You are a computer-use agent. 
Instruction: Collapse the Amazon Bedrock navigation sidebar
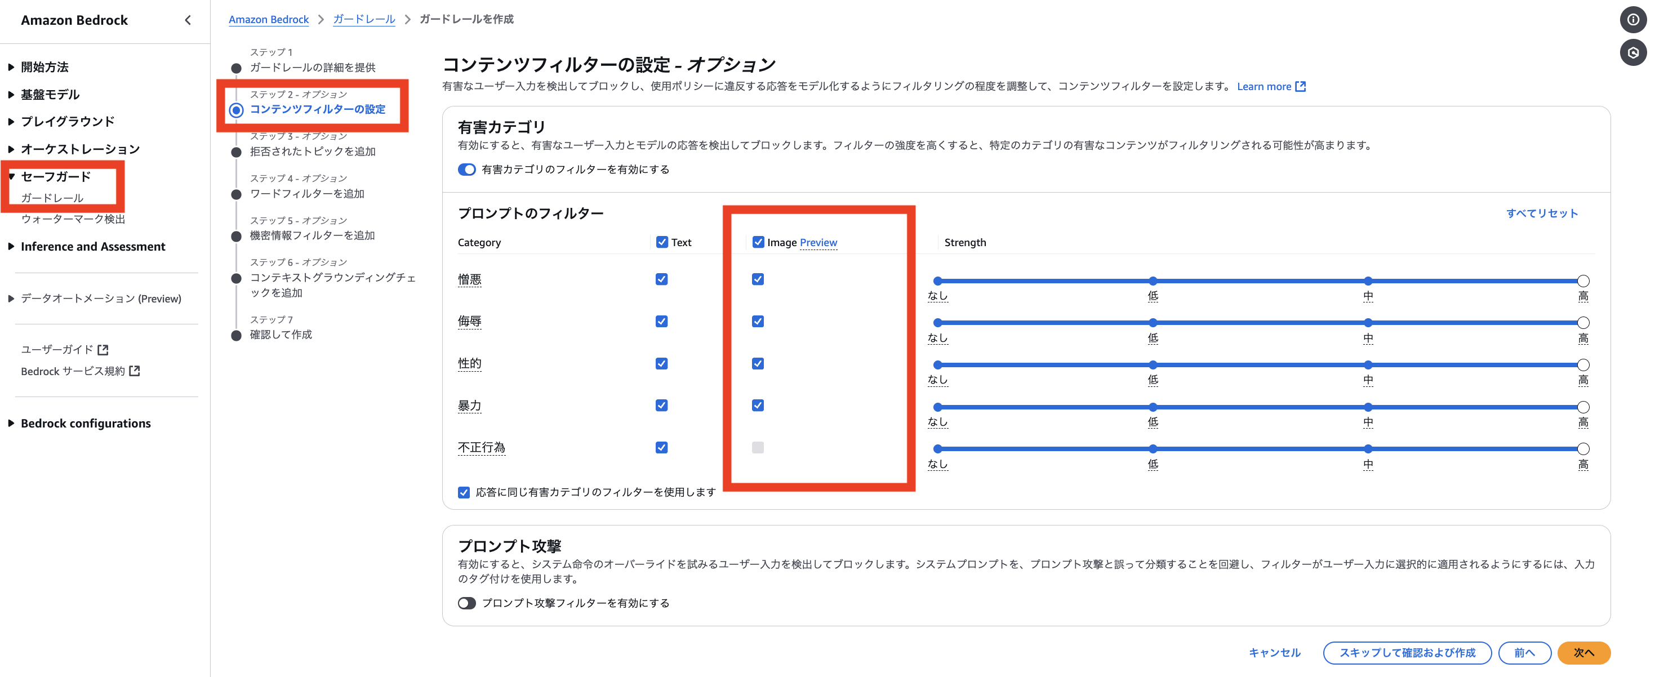187,20
